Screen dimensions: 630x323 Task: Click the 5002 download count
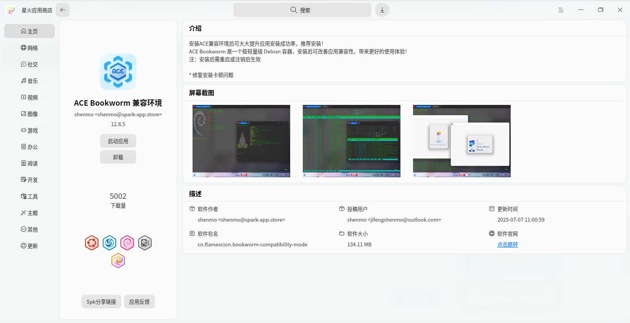click(x=118, y=196)
